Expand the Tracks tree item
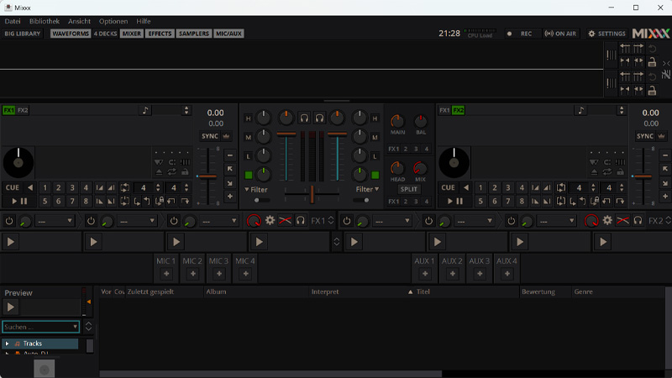This screenshot has width=672, height=378. [8, 344]
